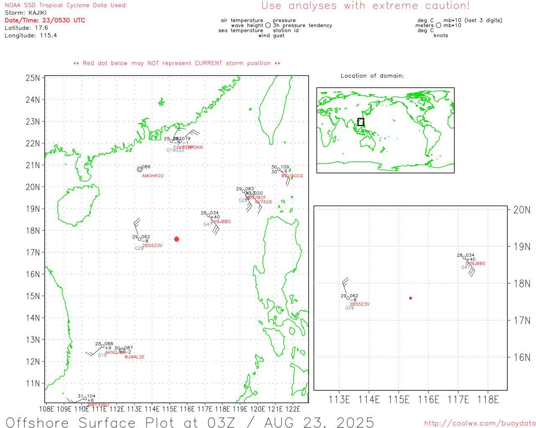
Task: Click the 25N latitude label
Action: 33,78
